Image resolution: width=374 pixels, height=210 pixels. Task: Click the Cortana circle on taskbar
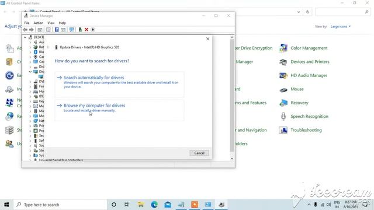[x=114, y=205]
